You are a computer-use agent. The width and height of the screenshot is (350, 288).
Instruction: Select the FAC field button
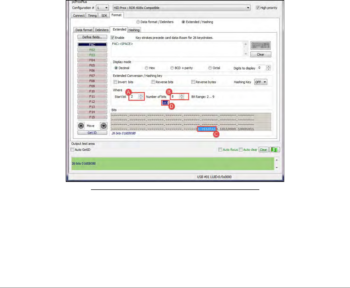[x=92, y=45]
